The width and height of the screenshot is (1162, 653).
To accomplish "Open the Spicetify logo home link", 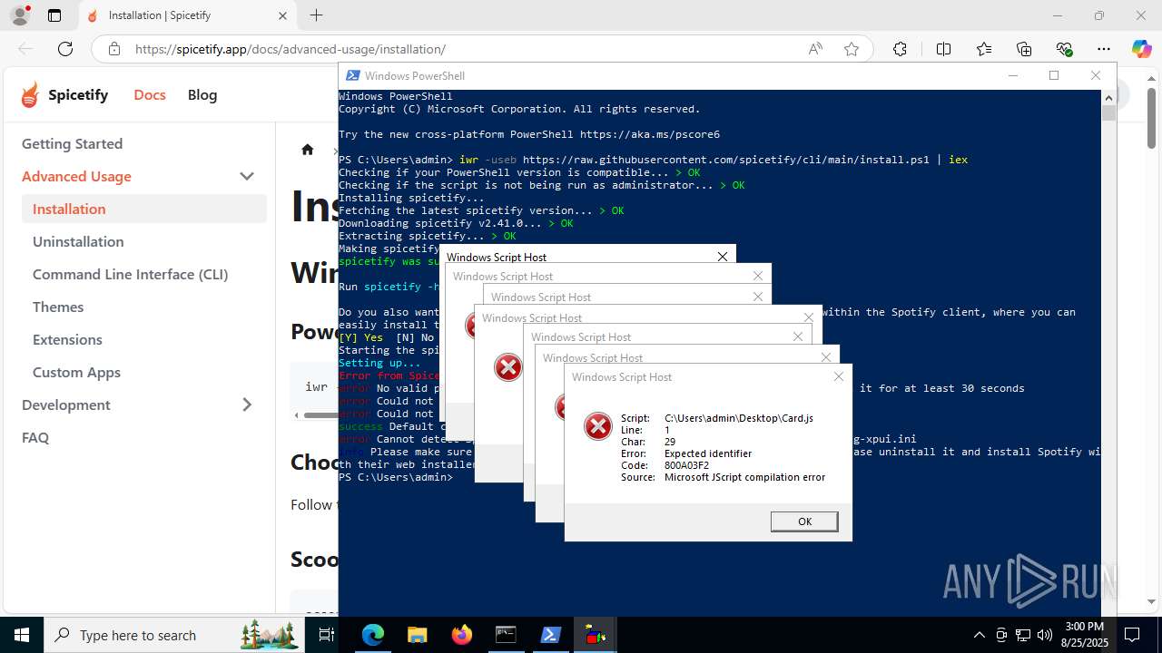I will coord(64,94).
